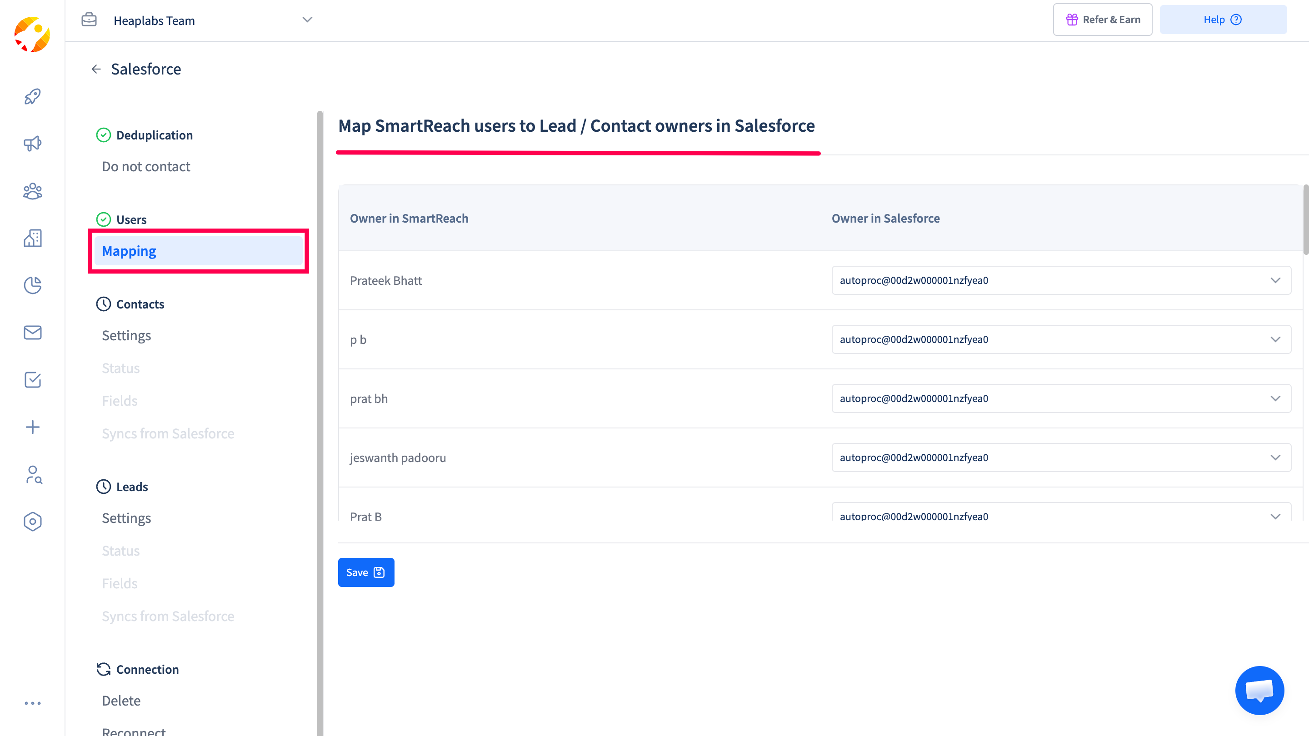Select the Mapping item under Users

point(198,251)
